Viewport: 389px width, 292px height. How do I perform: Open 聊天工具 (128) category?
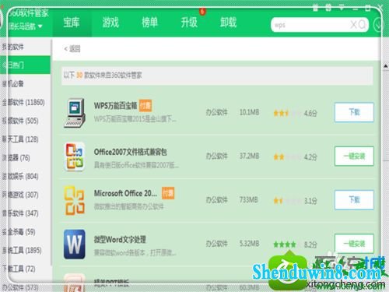(20, 139)
